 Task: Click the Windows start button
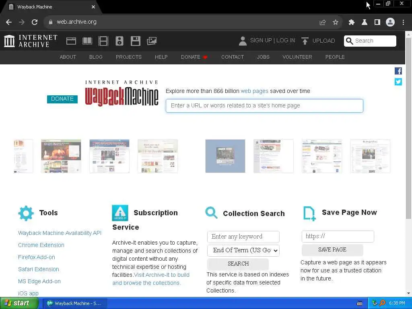19,303
